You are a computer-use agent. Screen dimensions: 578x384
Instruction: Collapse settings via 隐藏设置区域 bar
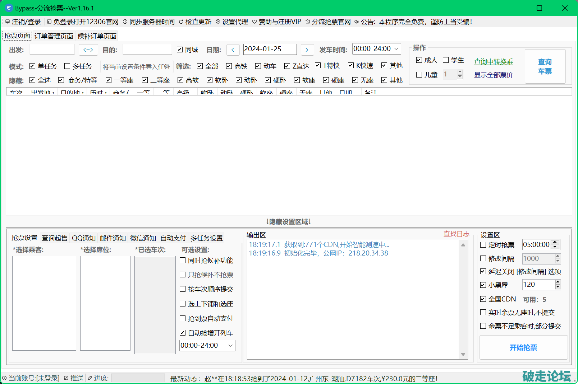[289, 222]
